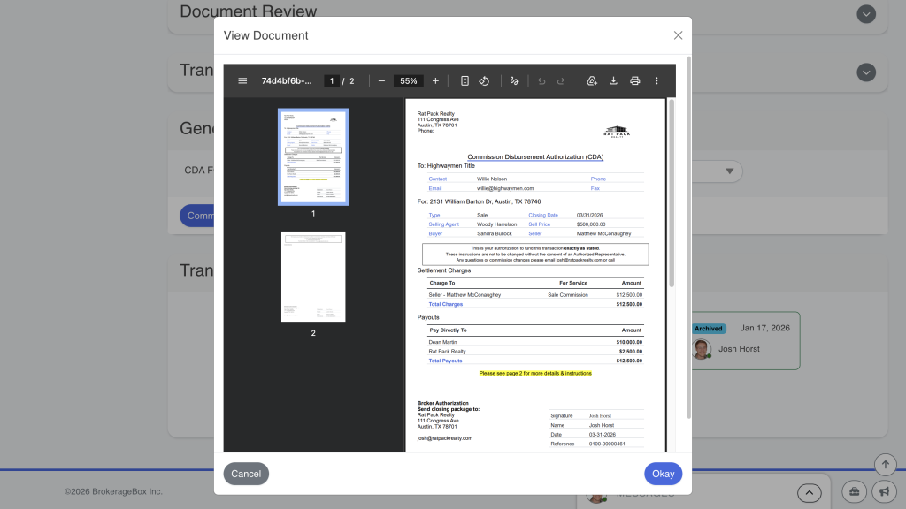Viewport: 906px width, 509px height.
Task: Open the CDA Form dropdown arrow
Action: pos(729,171)
